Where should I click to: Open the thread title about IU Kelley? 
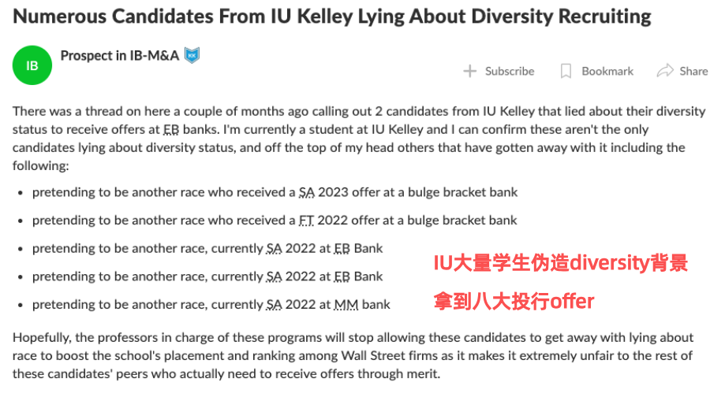tap(332, 17)
